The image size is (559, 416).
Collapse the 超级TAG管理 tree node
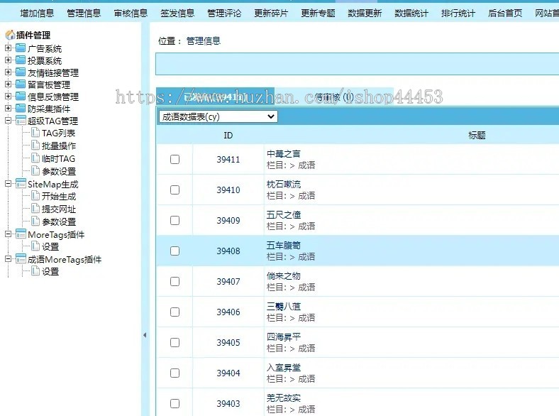[x=8, y=120]
